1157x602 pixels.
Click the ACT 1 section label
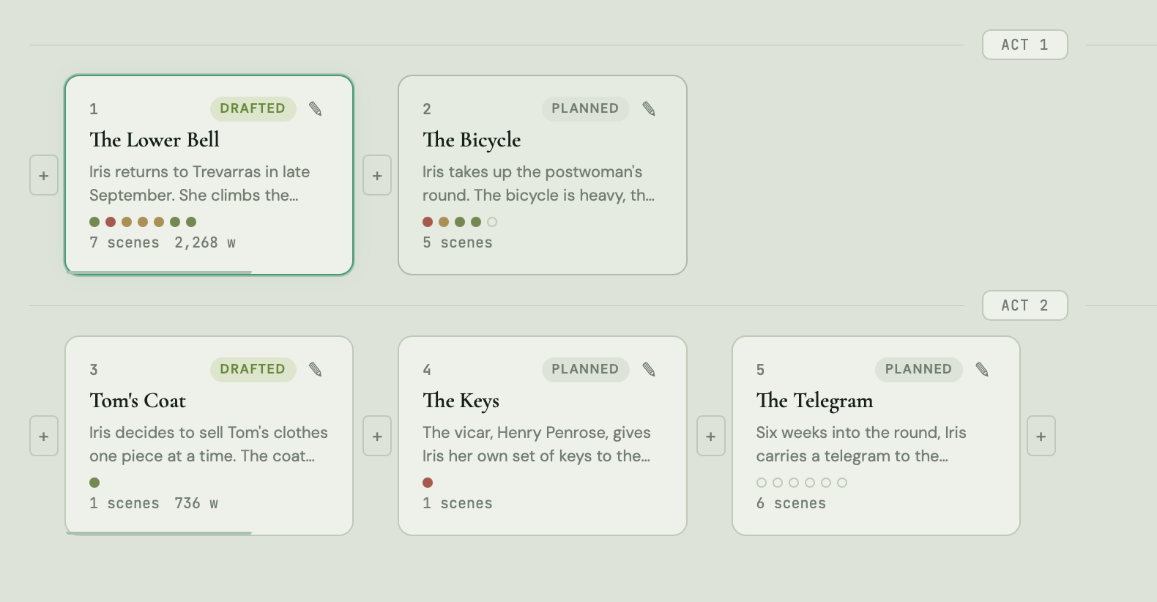tap(1025, 45)
